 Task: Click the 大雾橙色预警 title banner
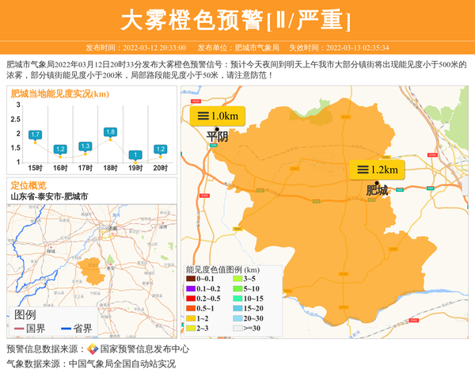click(237, 20)
